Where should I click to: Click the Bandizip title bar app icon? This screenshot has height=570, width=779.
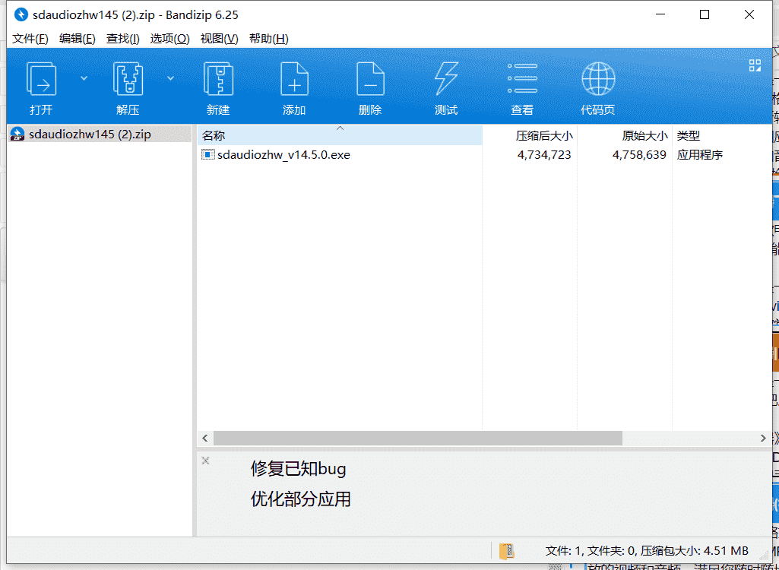coord(21,15)
